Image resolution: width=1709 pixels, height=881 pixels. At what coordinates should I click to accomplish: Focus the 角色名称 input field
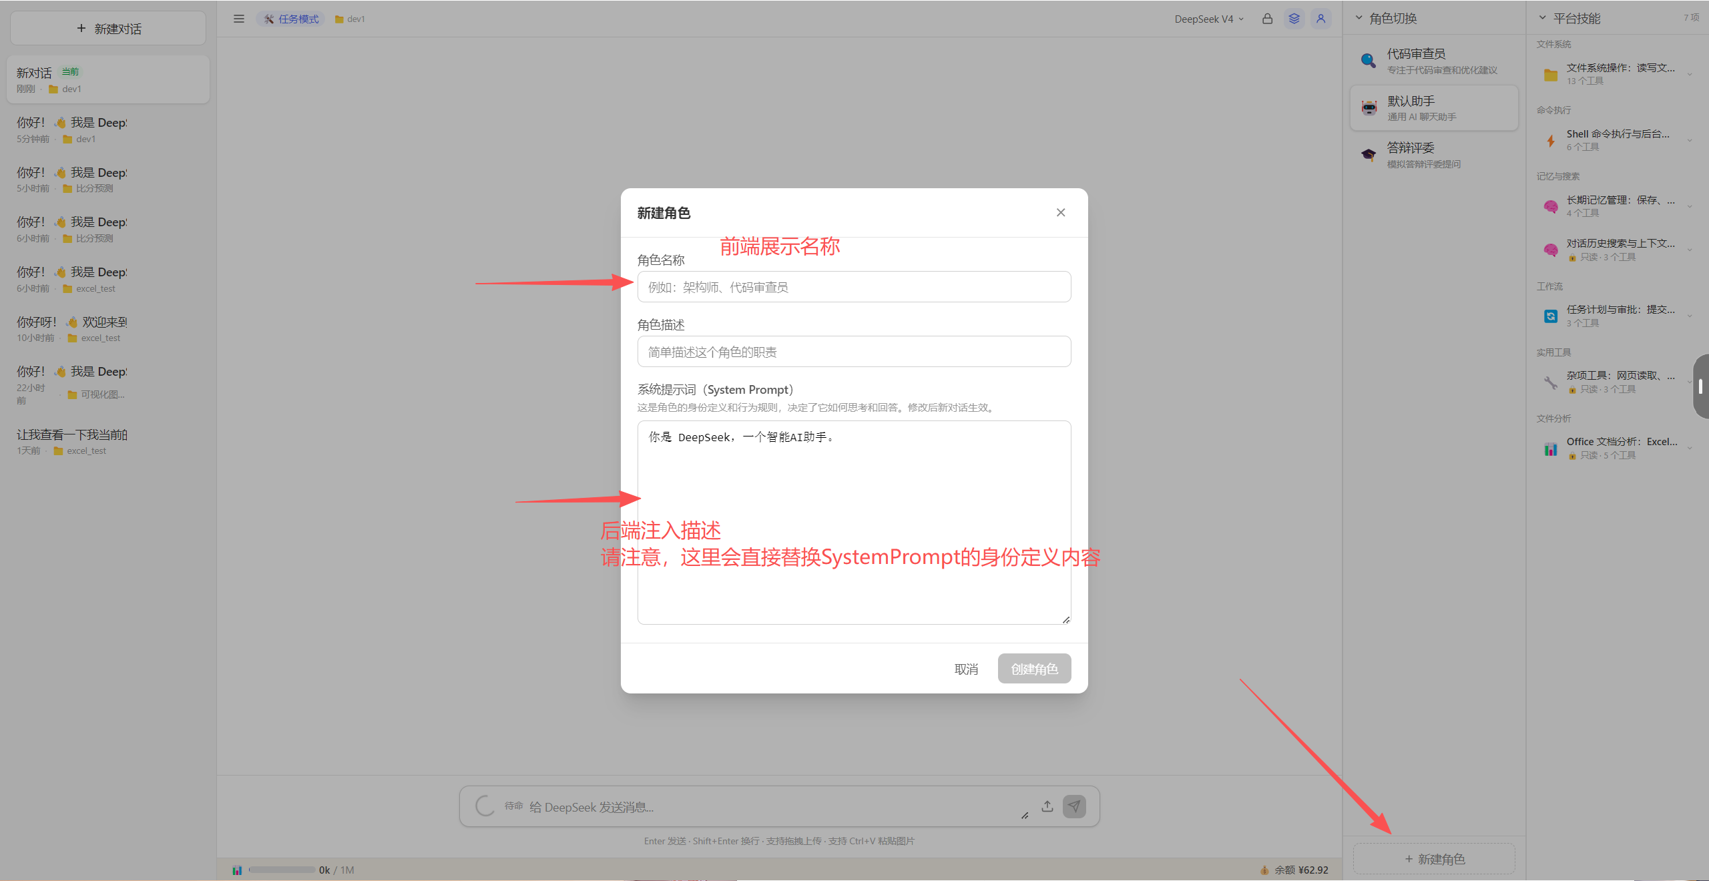854,287
